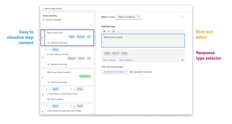Collapse the Action started by section chevron
Viewport: 232px width, 124px height.
coord(91,25)
